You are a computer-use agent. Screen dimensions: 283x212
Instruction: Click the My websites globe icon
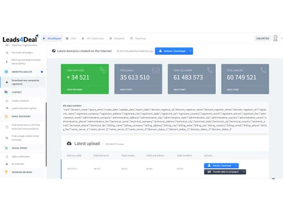[x=7, y=164]
